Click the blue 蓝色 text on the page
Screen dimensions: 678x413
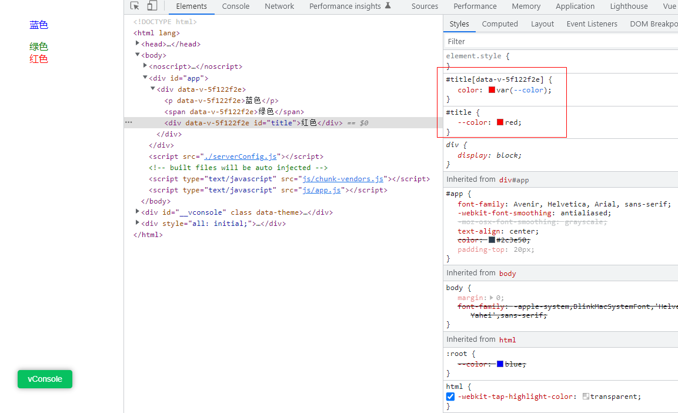point(38,25)
